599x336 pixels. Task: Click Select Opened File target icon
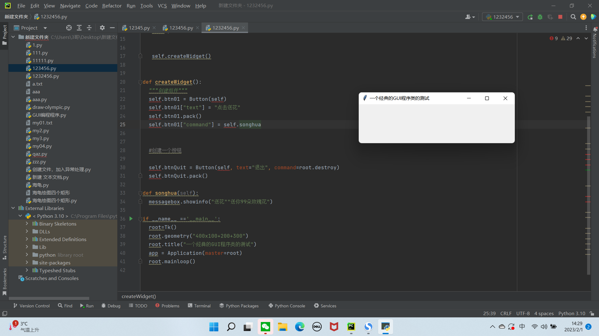[x=69, y=28]
